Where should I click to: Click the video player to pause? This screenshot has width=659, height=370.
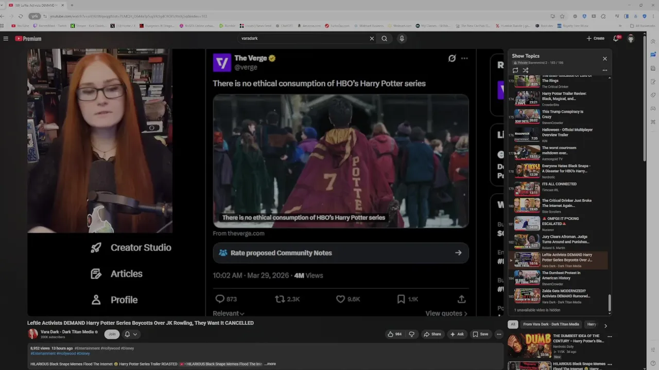point(265,182)
